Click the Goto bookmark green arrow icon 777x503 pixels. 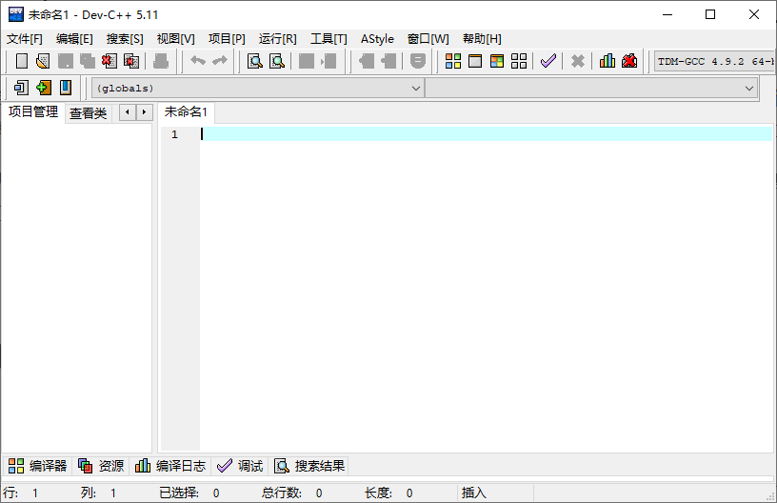coord(44,88)
